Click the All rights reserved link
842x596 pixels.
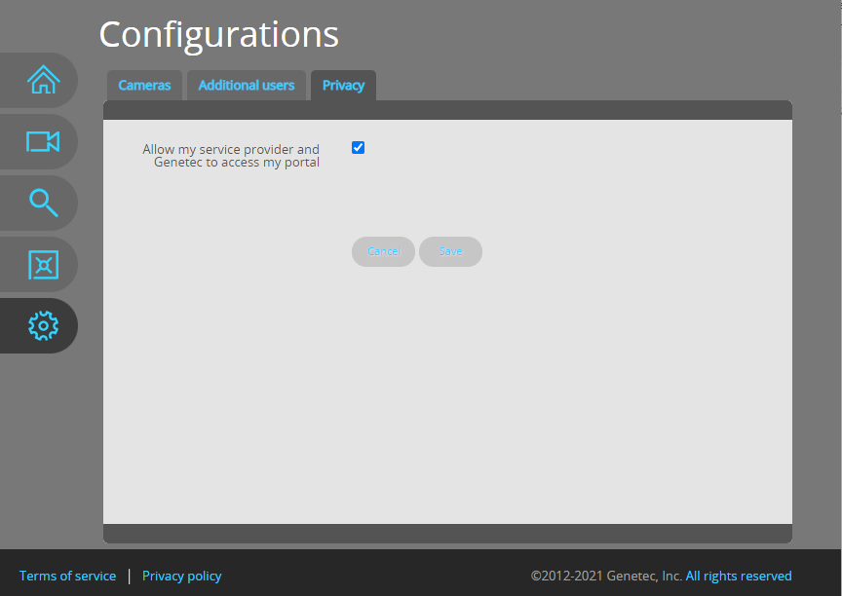click(x=738, y=576)
